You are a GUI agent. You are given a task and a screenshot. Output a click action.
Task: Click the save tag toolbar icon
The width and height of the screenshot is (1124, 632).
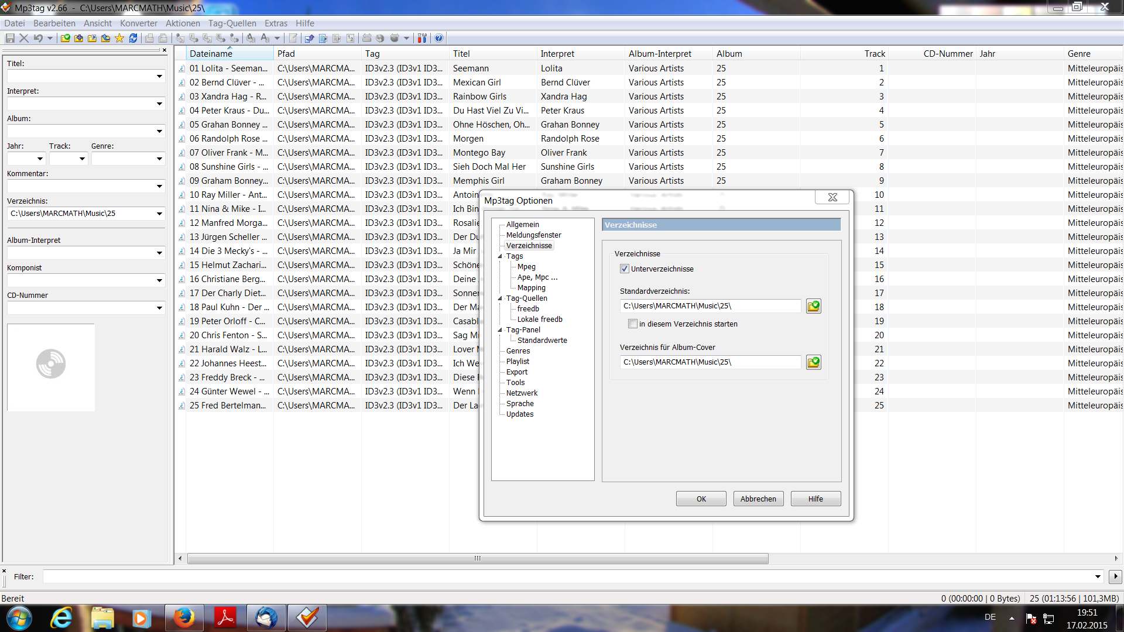tap(10, 38)
